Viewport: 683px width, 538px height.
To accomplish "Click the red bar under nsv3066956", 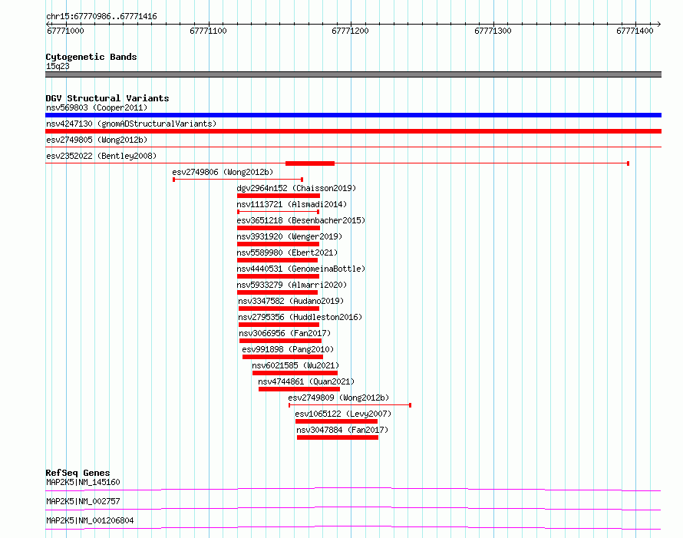I will (280, 341).
